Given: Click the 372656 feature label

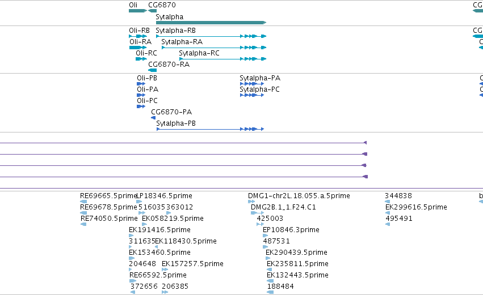Looking at the screenshot, I should 144,287.
